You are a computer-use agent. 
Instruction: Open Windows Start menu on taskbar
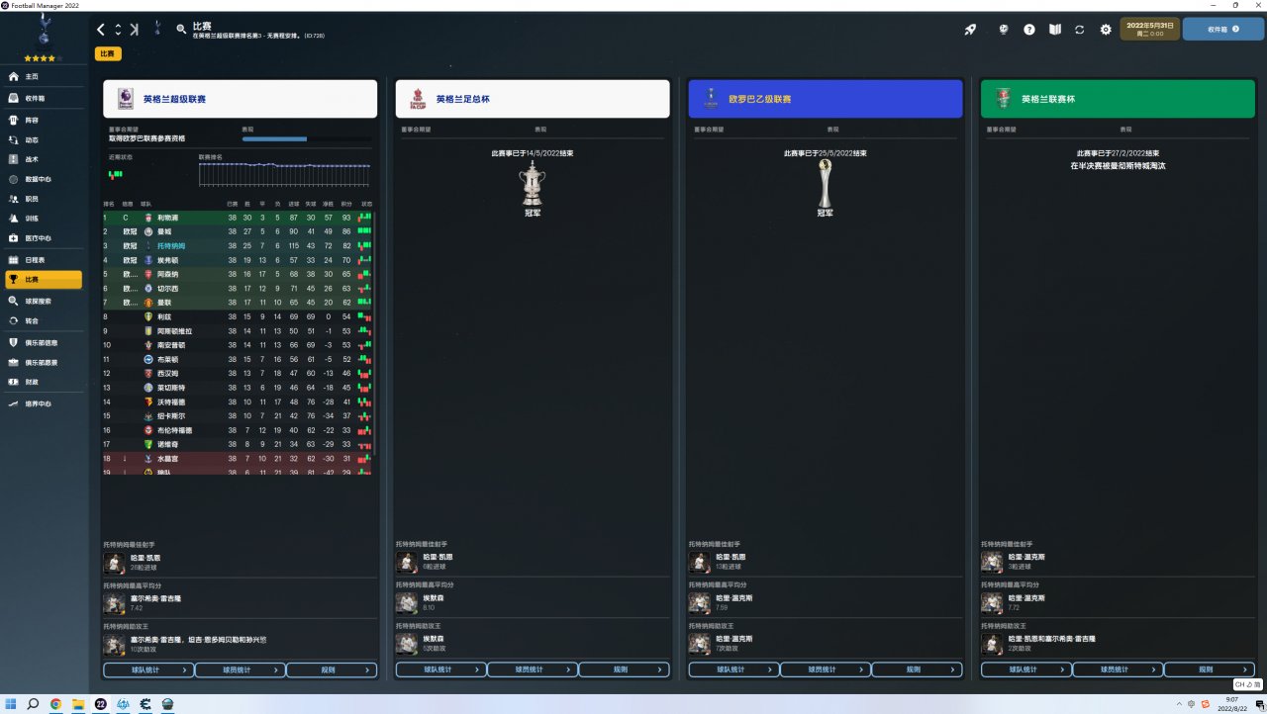pos(10,704)
